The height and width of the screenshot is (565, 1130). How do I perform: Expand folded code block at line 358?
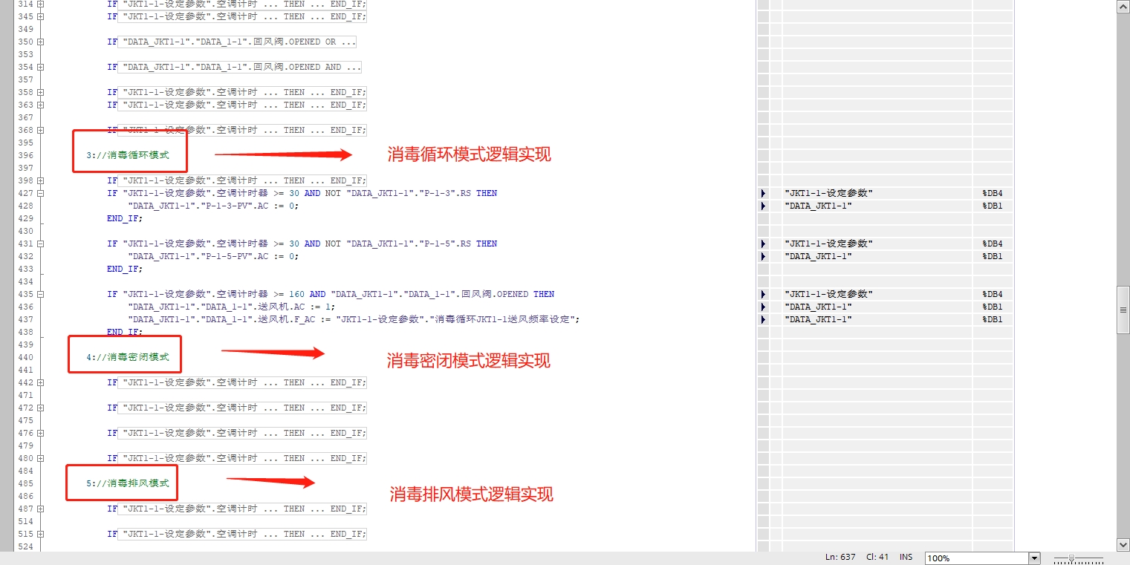coord(40,92)
